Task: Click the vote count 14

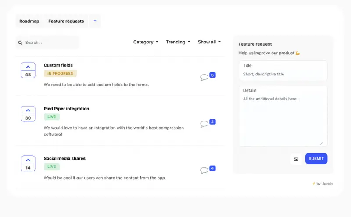Action: [x=28, y=168]
